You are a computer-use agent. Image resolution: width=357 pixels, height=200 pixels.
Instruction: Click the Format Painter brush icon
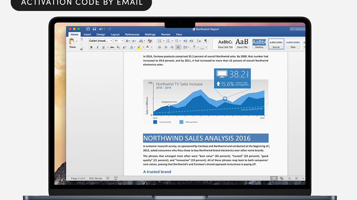coord(82,49)
